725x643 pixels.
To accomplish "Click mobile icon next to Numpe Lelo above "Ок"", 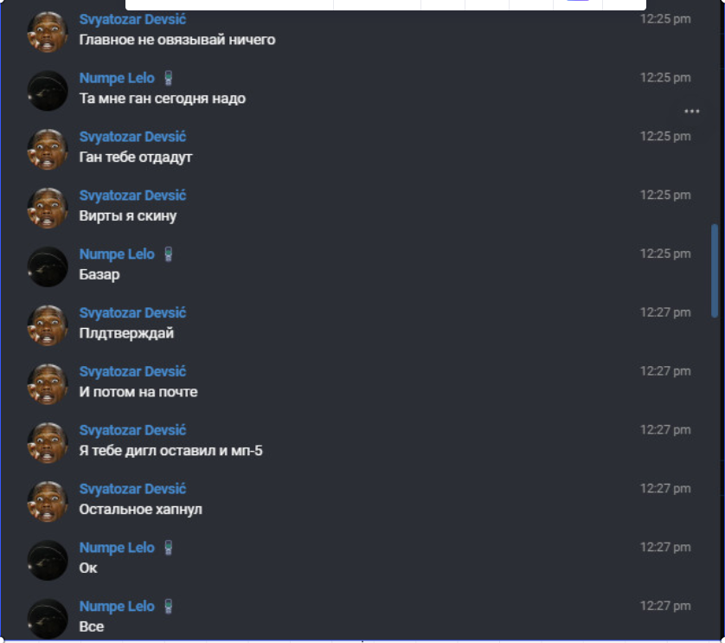I will pyautogui.click(x=169, y=548).
